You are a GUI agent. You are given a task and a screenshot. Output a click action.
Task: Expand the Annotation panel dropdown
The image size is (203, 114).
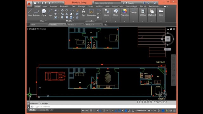(91, 21)
